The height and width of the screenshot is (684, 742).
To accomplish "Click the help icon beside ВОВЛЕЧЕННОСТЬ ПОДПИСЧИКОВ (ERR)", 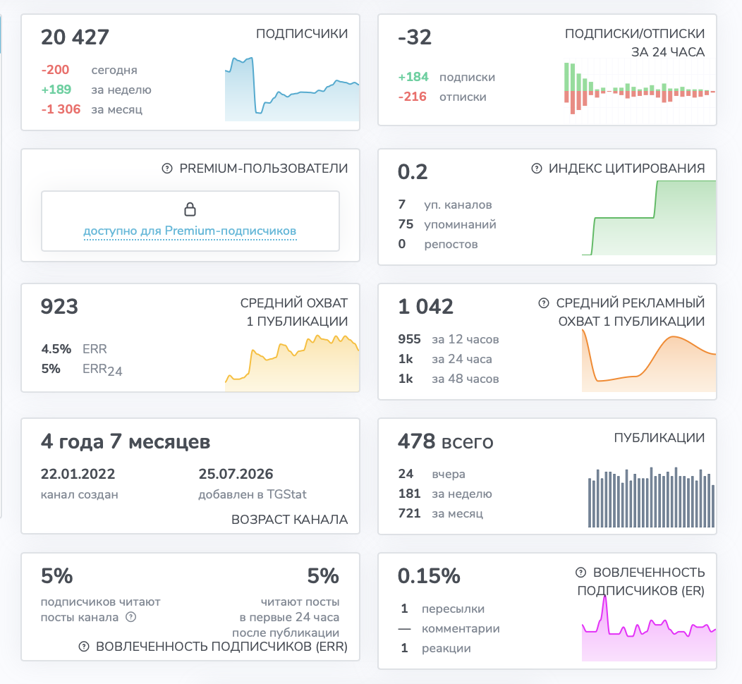I will point(84,647).
